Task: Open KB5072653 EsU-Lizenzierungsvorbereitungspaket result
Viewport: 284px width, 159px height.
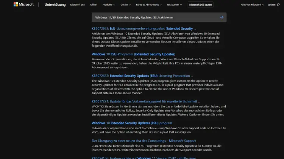Action: (x=144, y=29)
